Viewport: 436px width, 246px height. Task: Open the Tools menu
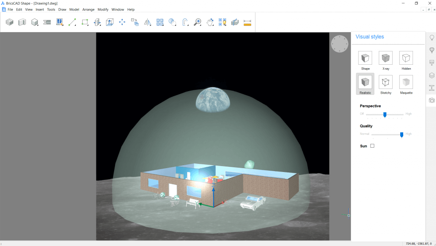pos(51,9)
